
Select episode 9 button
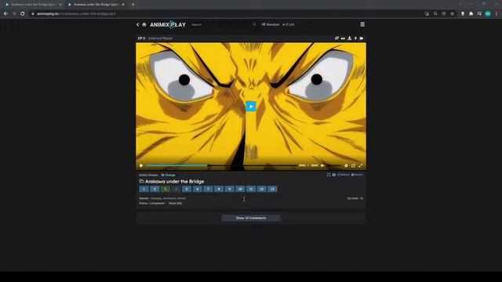(x=230, y=189)
